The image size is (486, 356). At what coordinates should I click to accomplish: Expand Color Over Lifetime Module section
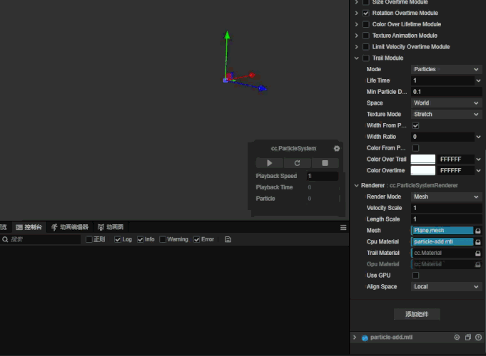356,24
